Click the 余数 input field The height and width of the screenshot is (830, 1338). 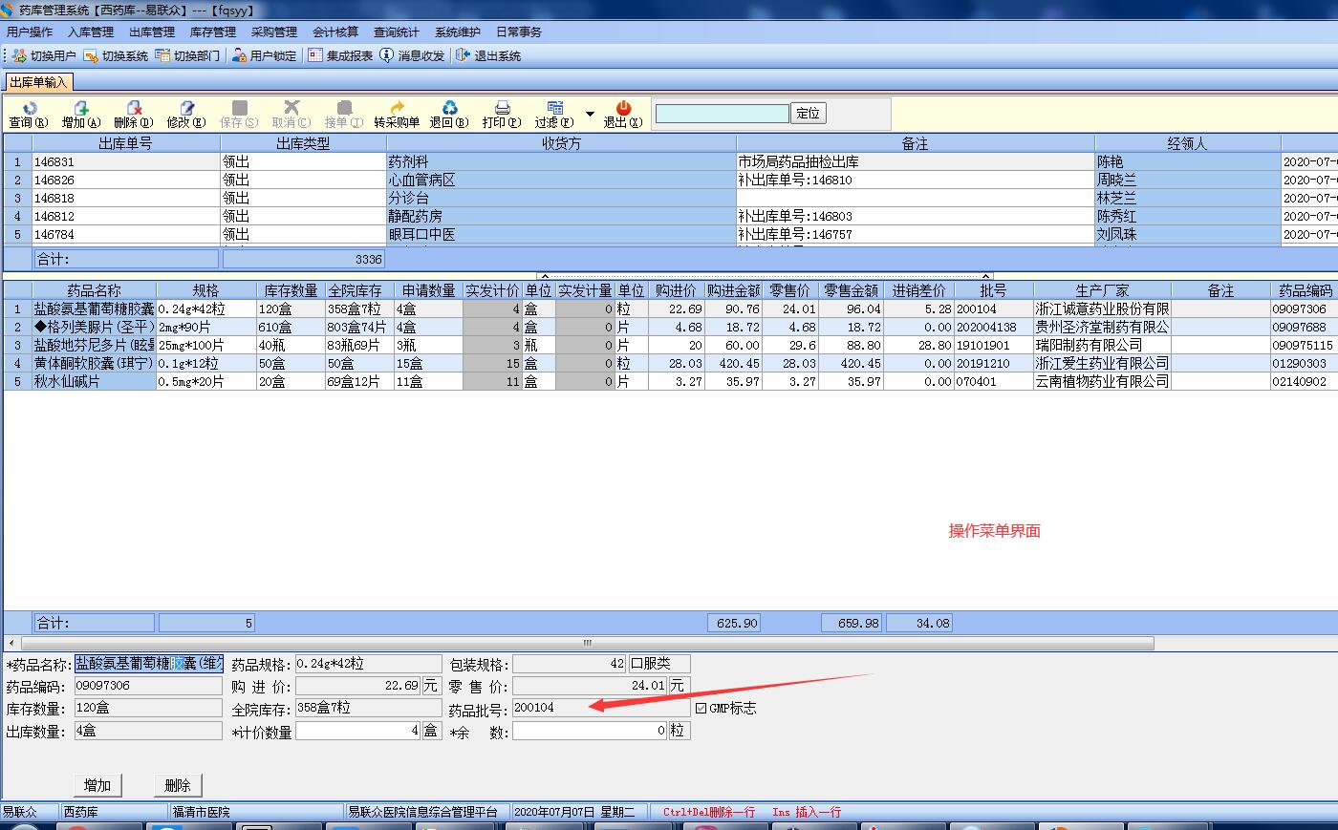tap(590, 731)
